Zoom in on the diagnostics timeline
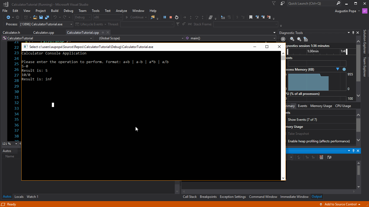Image resolution: width=369 pixels, height=207 pixels. click(x=292, y=39)
